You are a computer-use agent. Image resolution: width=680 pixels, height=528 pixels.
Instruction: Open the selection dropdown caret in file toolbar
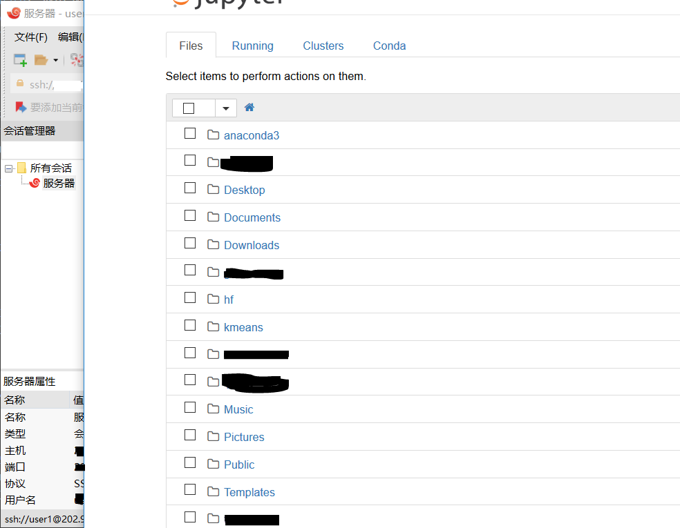tap(225, 108)
